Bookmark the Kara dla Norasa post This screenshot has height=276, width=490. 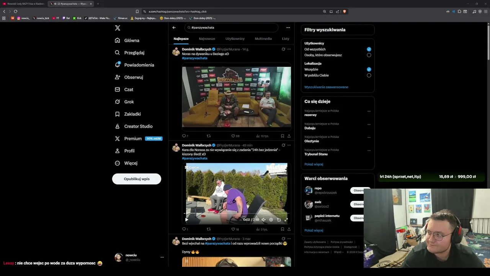click(283, 229)
